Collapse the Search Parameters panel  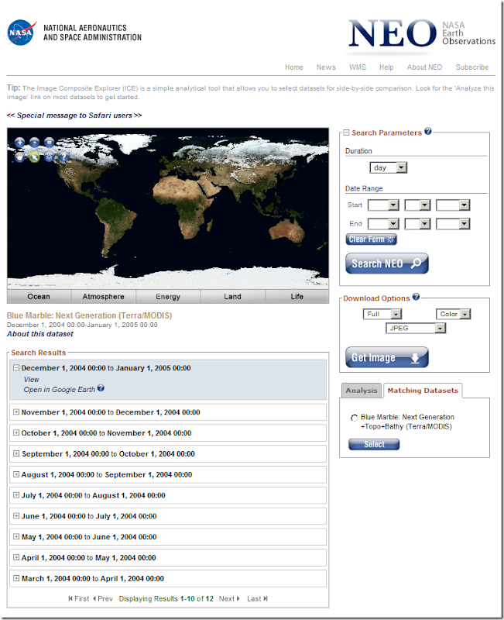pyautogui.click(x=346, y=133)
